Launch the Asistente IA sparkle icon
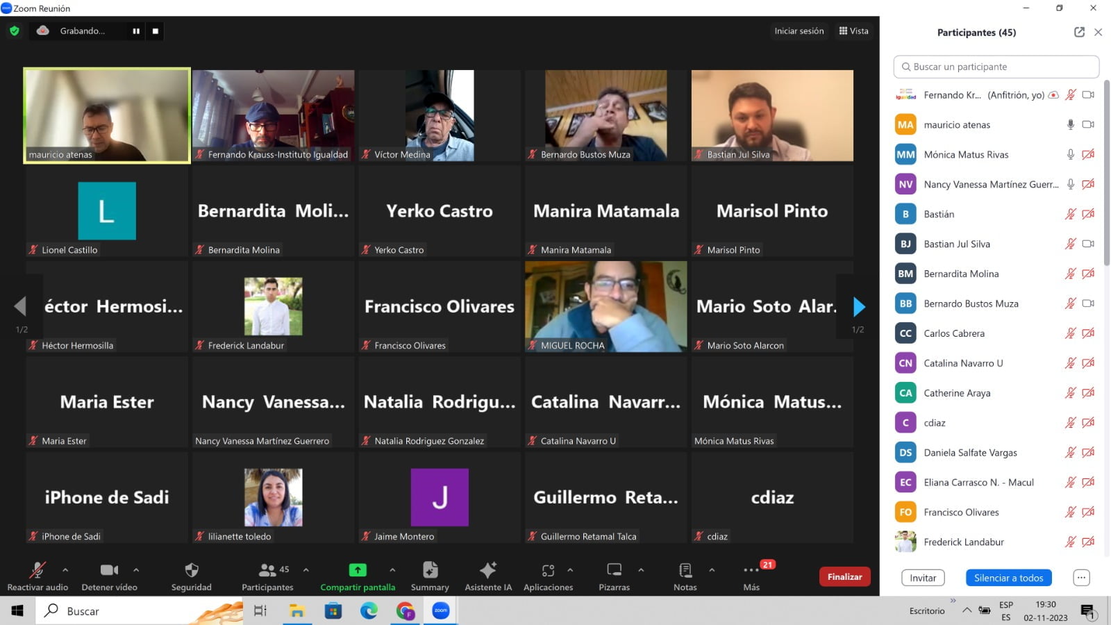This screenshot has width=1111, height=625. click(x=488, y=570)
